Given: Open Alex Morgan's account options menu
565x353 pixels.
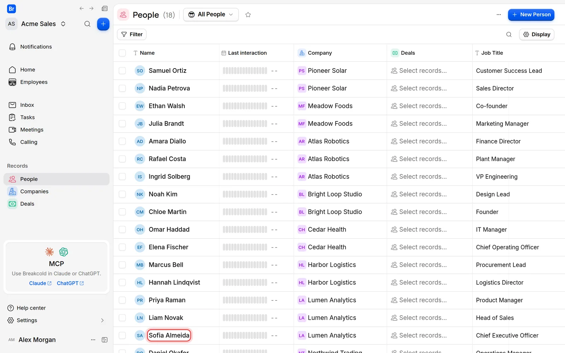Looking at the screenshot, I should (x=93, y=340).
